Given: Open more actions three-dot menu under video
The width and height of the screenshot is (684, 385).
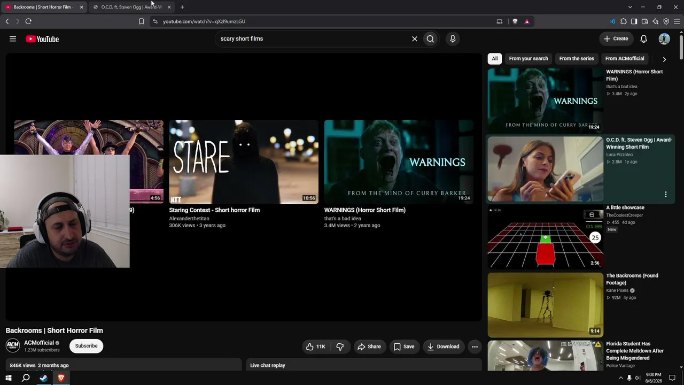Looking at the screenshot, I should (x=475, y=346).
